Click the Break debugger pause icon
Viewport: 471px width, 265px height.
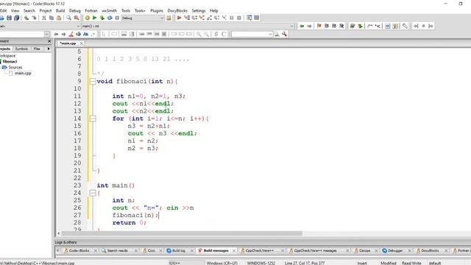(232, 18)
